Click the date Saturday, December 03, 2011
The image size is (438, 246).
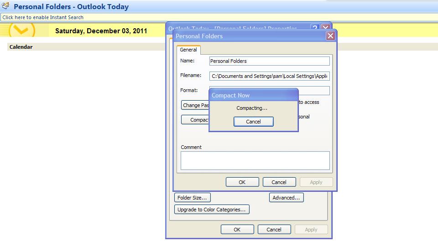[x=101, y=31]
